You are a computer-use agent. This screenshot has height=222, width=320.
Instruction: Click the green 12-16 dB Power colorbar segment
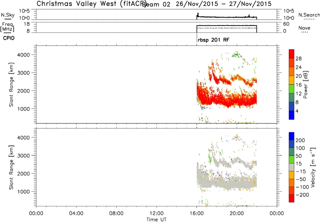(292, 89)
